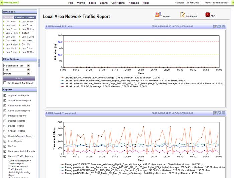
Task: Open the Top 4 dropdown
Action: tap(28, 70)
